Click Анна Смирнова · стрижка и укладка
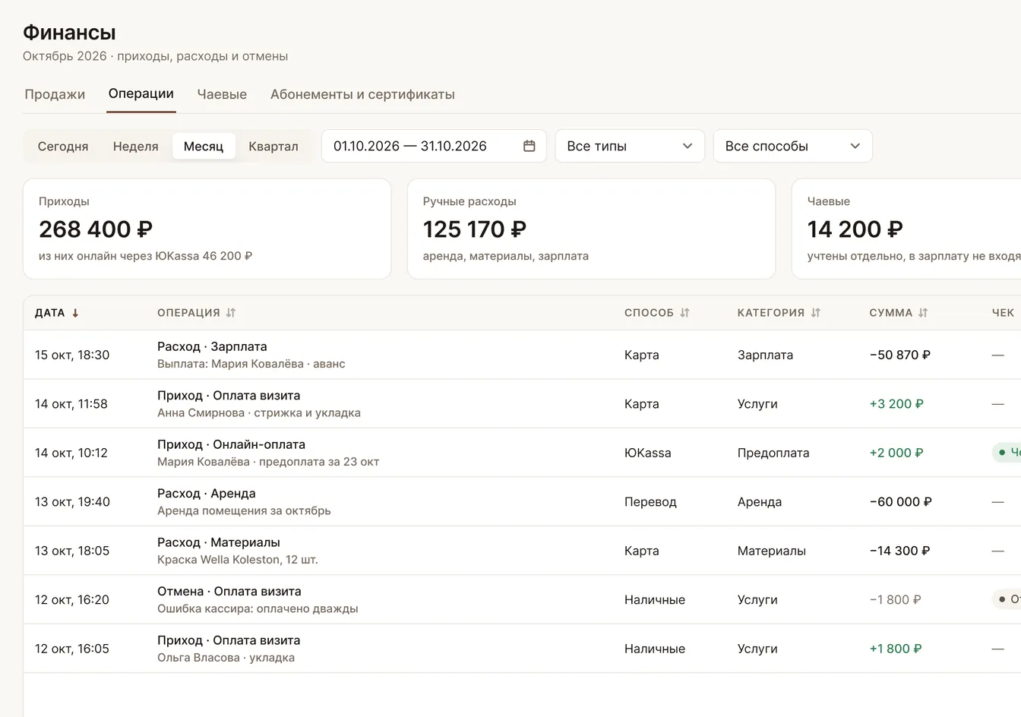1021x717 pixels. (259, 413)
